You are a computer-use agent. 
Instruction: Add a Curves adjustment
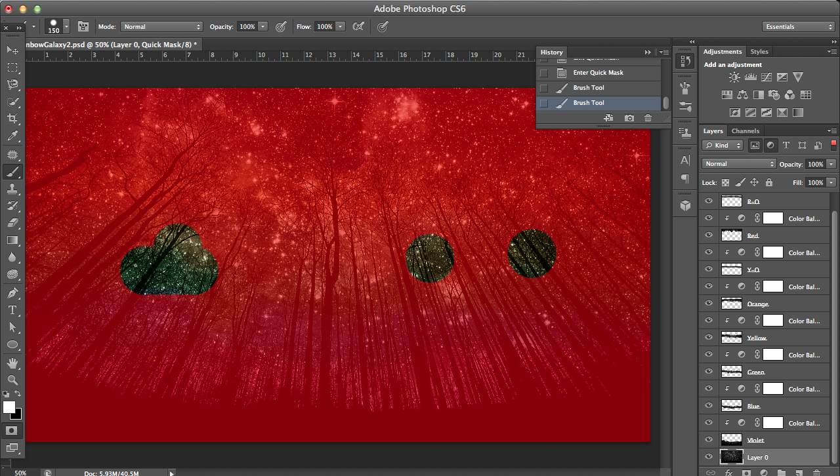pos(766,77)
